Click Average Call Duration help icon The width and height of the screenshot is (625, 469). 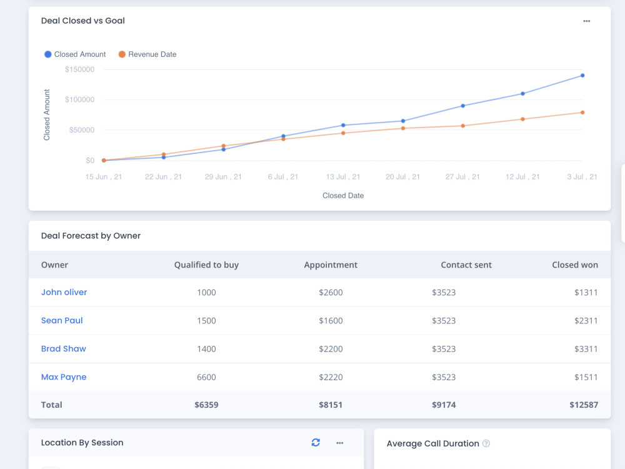[x=486, y=443]
